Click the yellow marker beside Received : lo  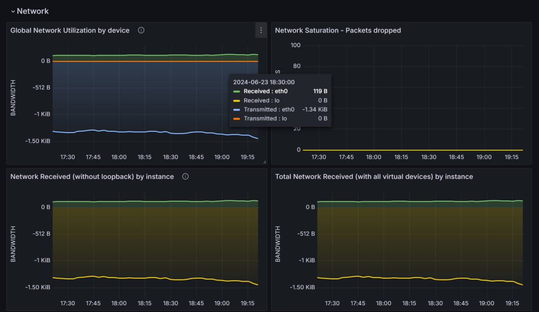click(x=236, y=100)
